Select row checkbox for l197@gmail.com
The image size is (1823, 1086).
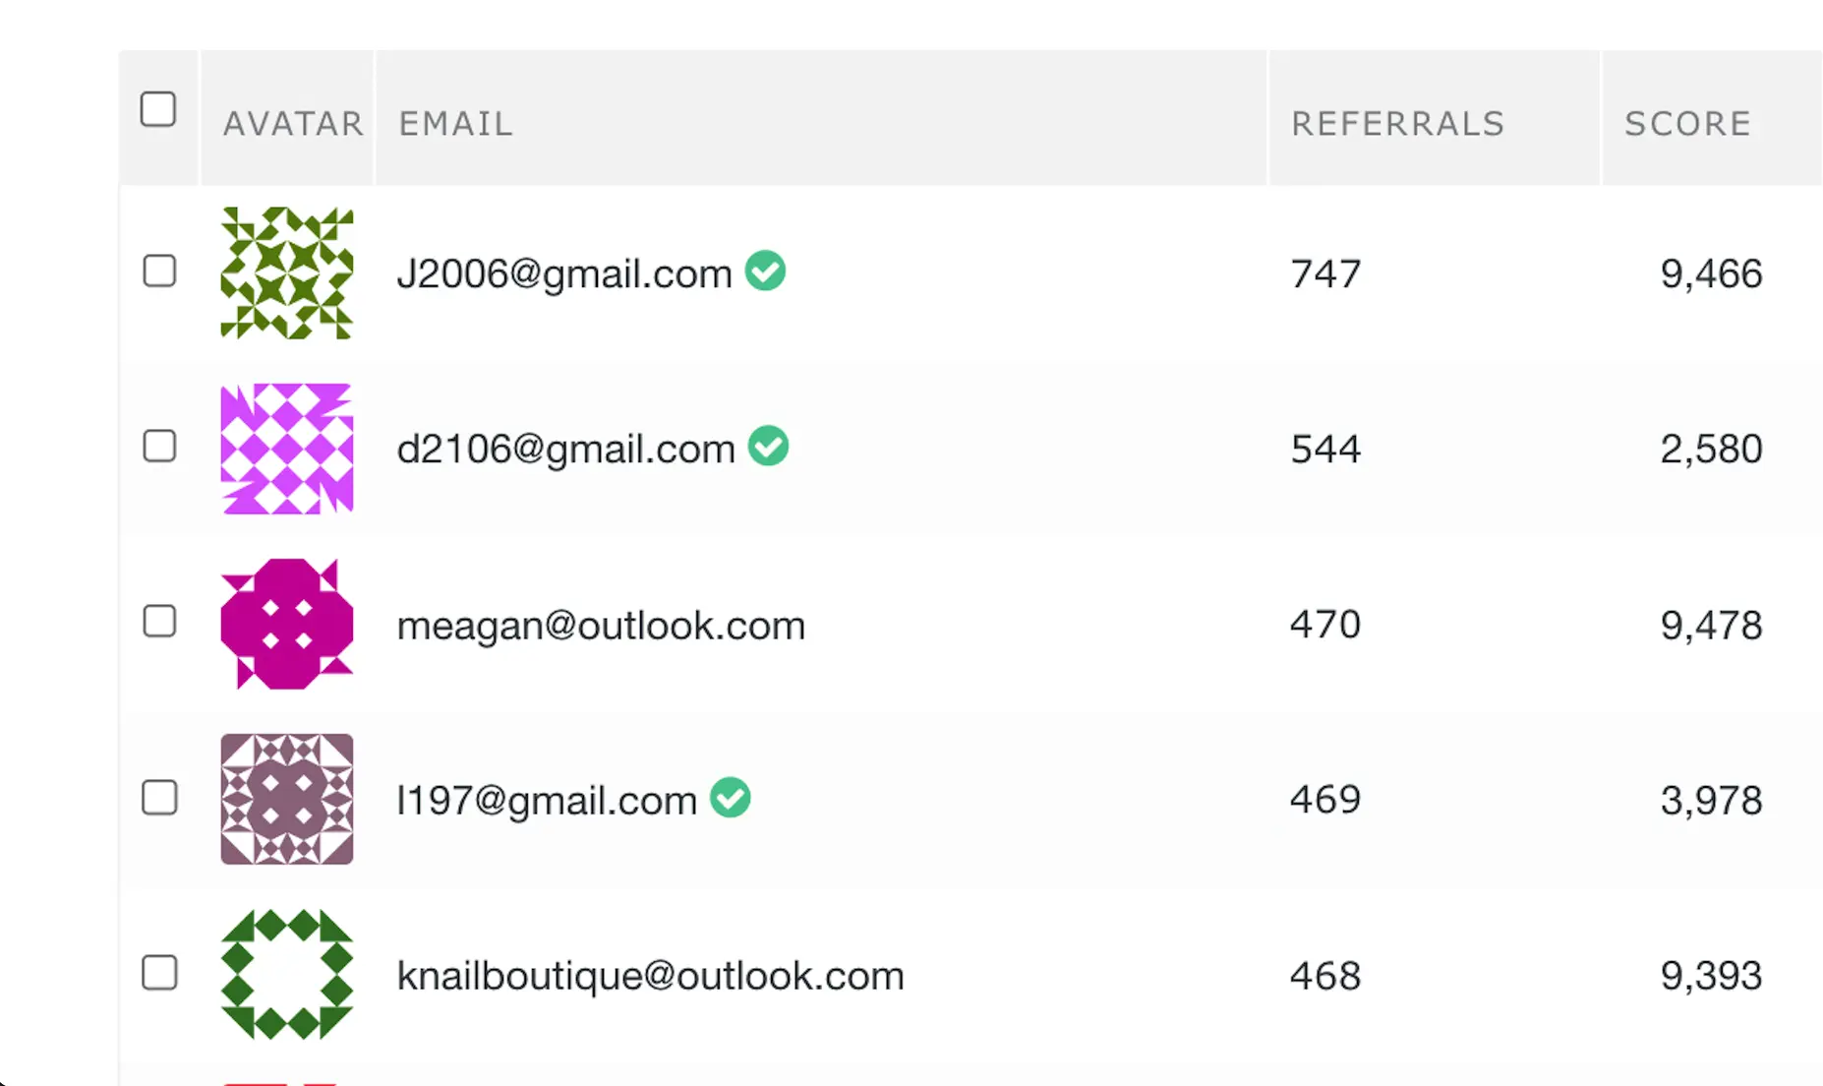click(159, 797)
